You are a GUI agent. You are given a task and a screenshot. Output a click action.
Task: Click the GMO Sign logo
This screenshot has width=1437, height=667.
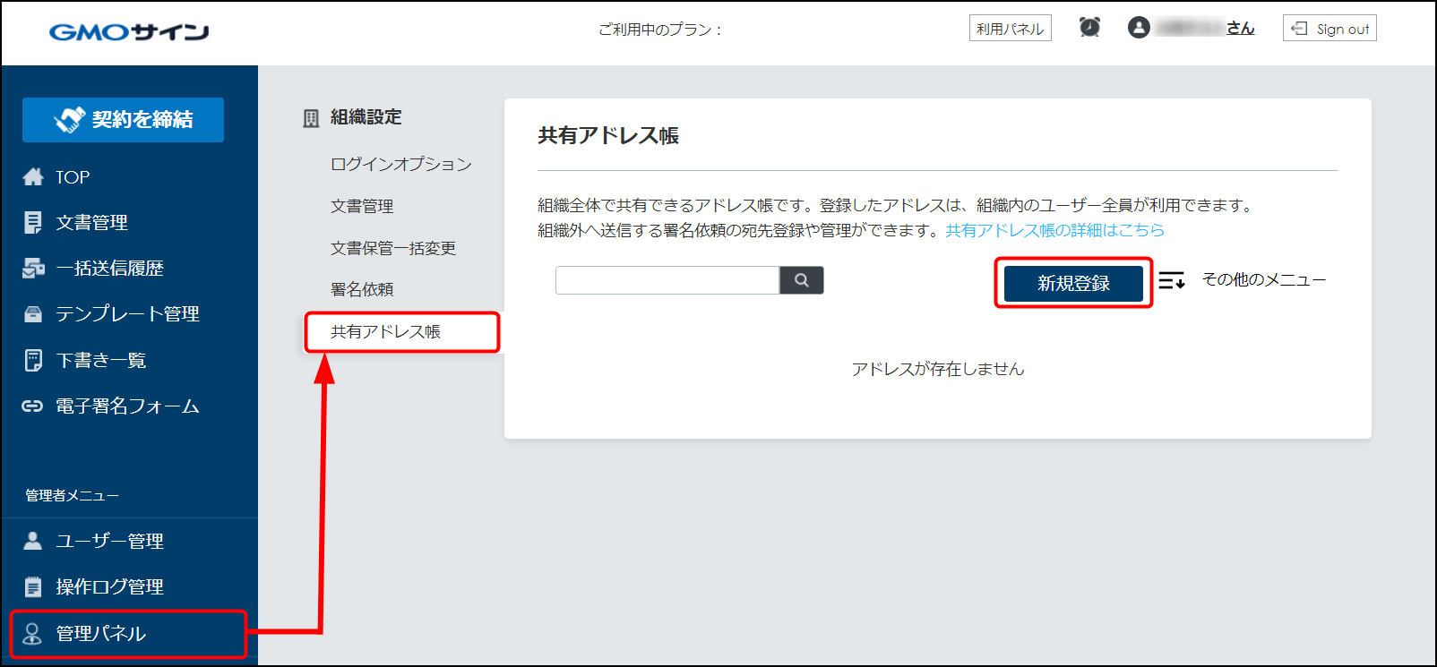coord(129,32)
